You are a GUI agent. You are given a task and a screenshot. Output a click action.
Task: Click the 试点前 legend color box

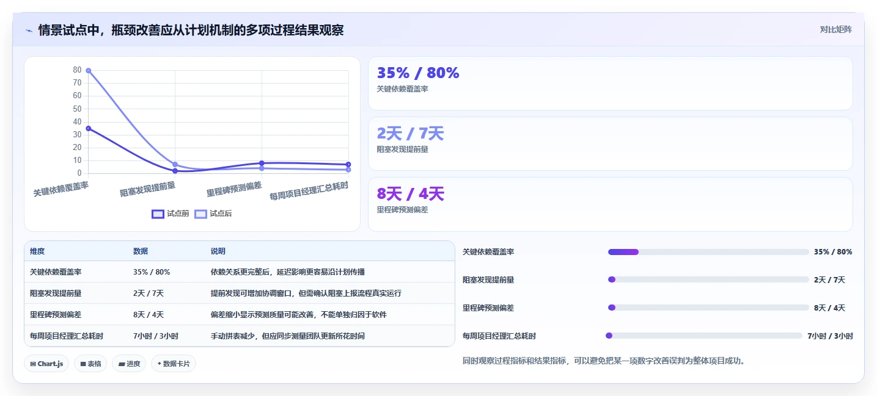[158, 214]
